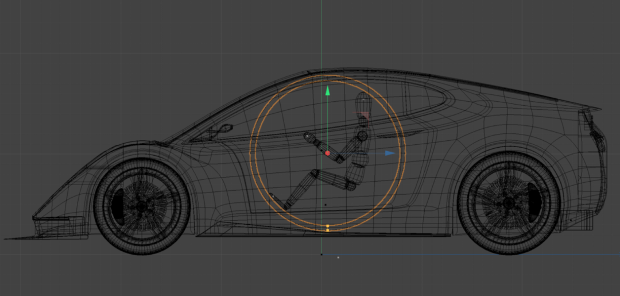
Task: Click the blue horizontal gizmo arrow
Action: coord(390,153)
